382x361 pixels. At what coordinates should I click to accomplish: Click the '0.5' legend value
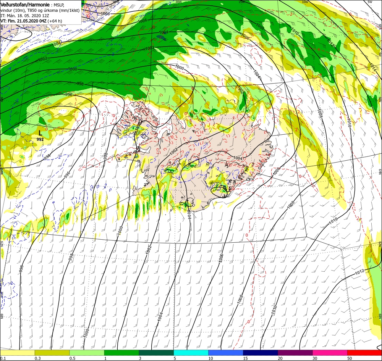[x=72, y=358]
